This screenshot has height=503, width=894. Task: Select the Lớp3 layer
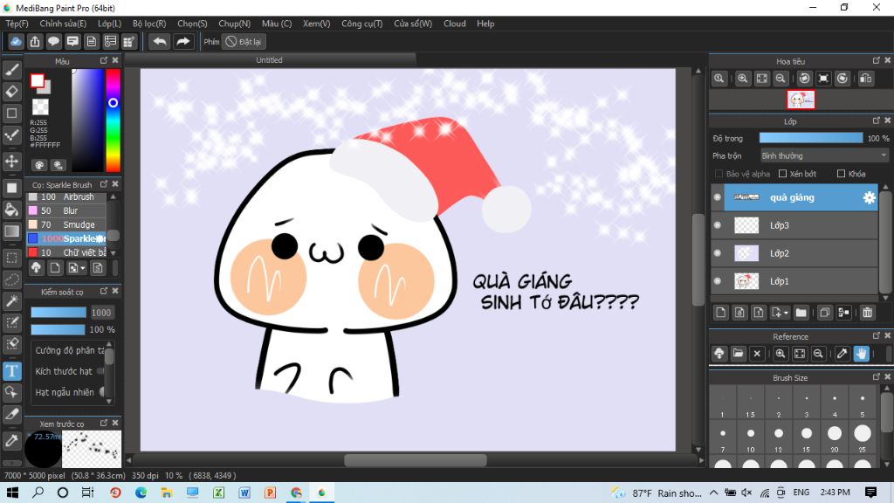tap(794, 225)
